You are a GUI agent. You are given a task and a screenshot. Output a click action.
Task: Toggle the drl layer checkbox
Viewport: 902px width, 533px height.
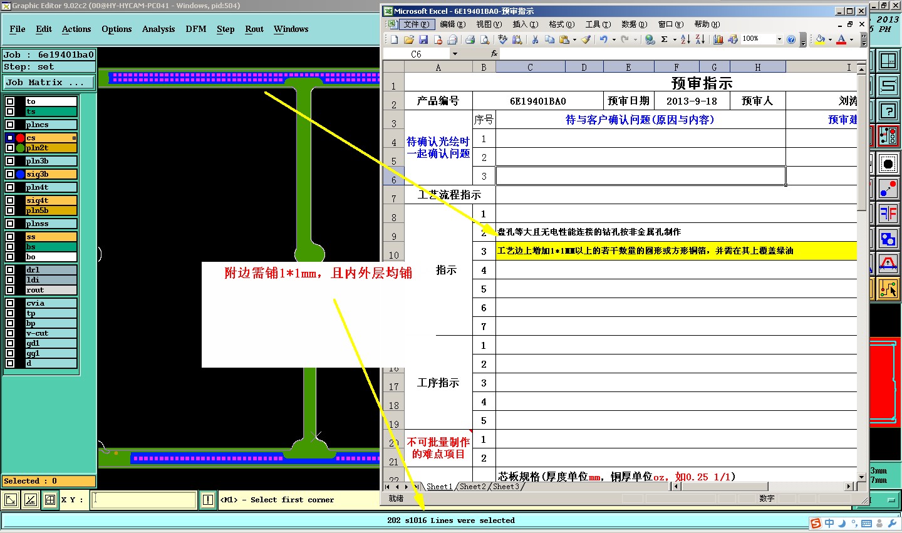(10, 270)
